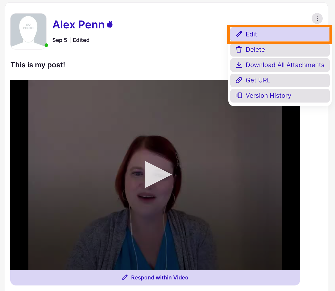Screen dimensions: 335x291
Task: Play the video with the play button
Action: (158, 174)
